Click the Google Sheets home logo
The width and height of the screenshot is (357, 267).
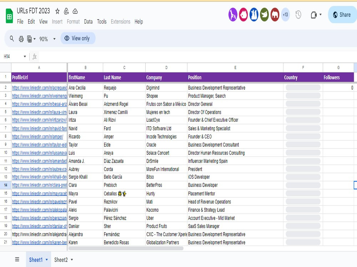[x=9, y=16]
